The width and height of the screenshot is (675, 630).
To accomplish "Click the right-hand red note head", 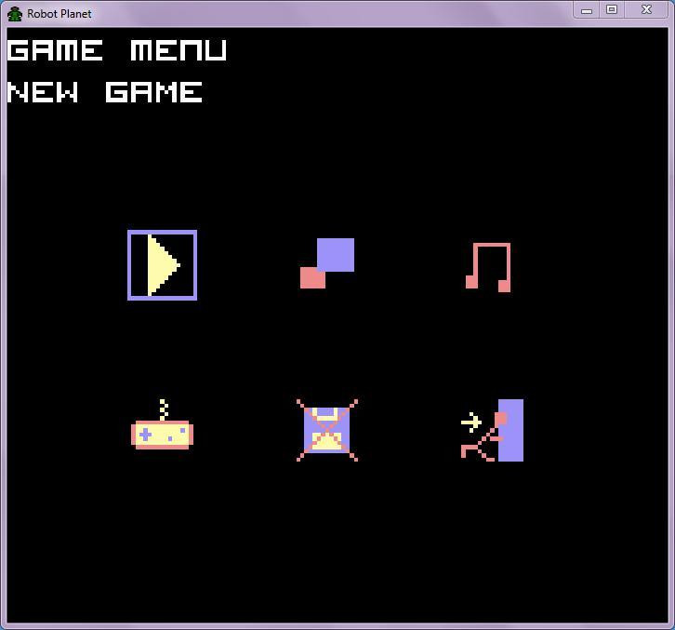I will coord(505,286).
